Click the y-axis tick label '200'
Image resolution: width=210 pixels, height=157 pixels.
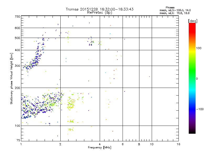click(17, 88)
